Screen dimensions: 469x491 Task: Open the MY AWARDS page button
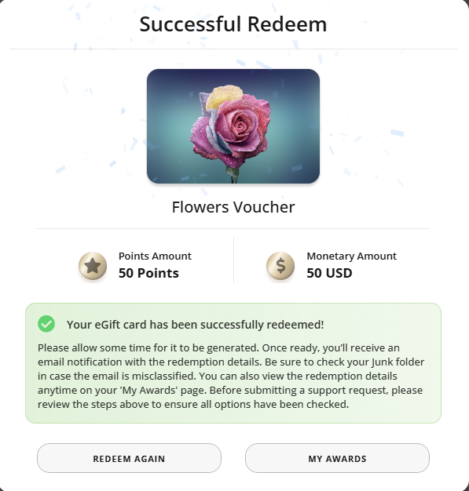337,458
